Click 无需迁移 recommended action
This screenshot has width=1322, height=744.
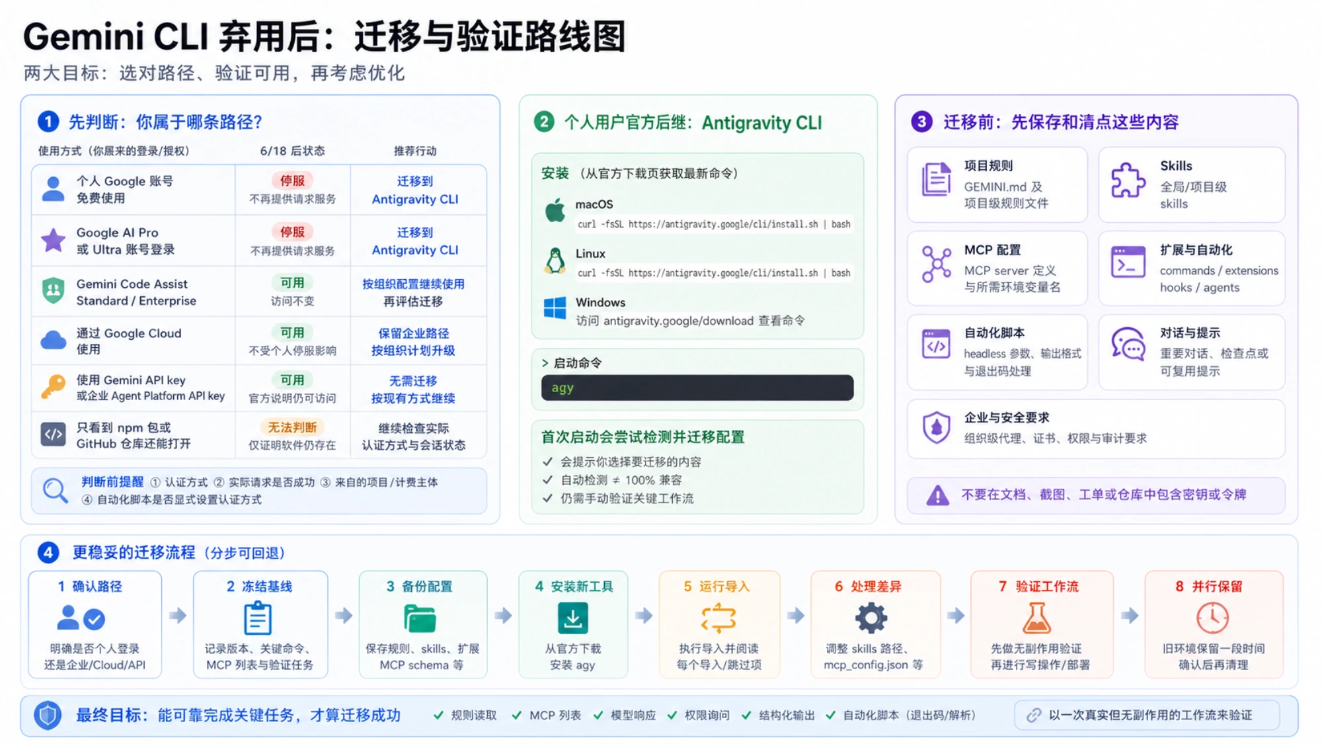413,381
